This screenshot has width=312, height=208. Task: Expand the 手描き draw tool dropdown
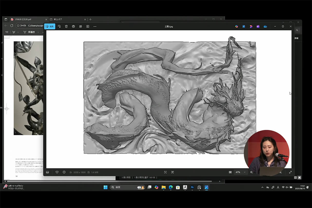38,32
